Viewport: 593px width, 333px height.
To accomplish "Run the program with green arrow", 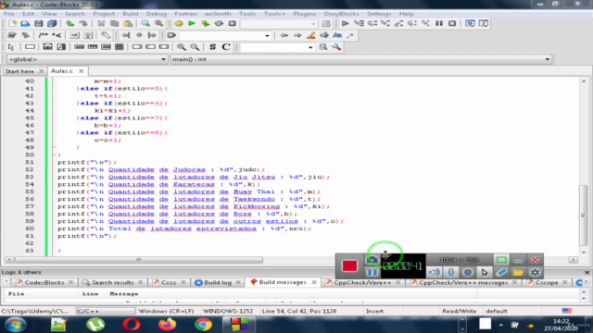I will coord(192,23).
